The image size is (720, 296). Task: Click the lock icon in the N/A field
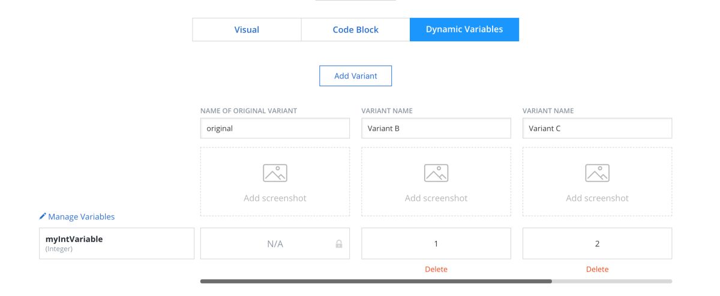pyautogui.click(x=339, y=244)
